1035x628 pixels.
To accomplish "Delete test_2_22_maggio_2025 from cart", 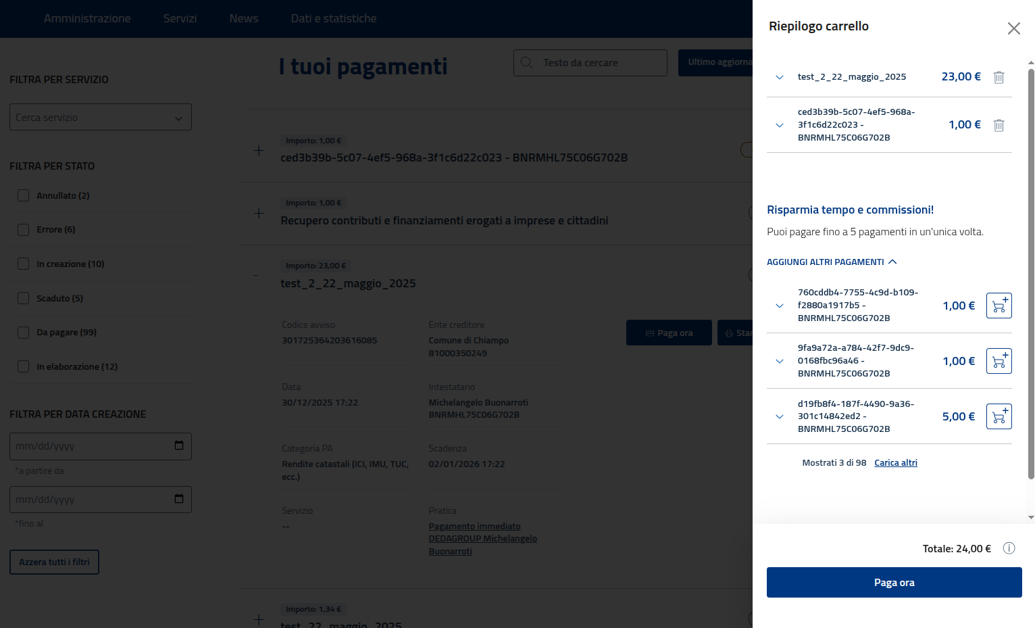I will pos(999,77).
